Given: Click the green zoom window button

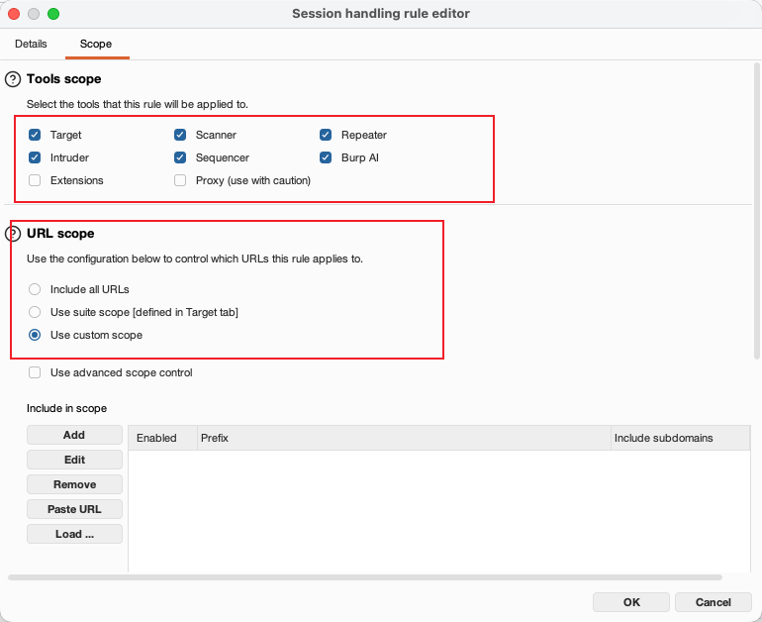Looking at the screenshot, I should click(53, 14).
